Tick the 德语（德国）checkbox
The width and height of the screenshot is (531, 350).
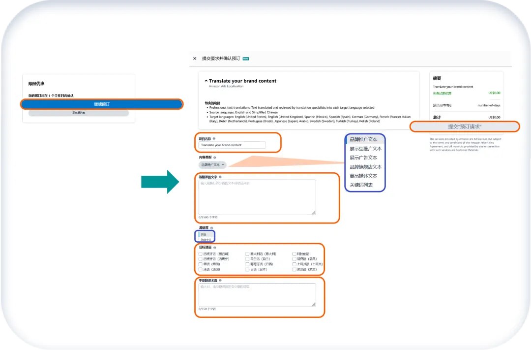(x=201, y=264)
